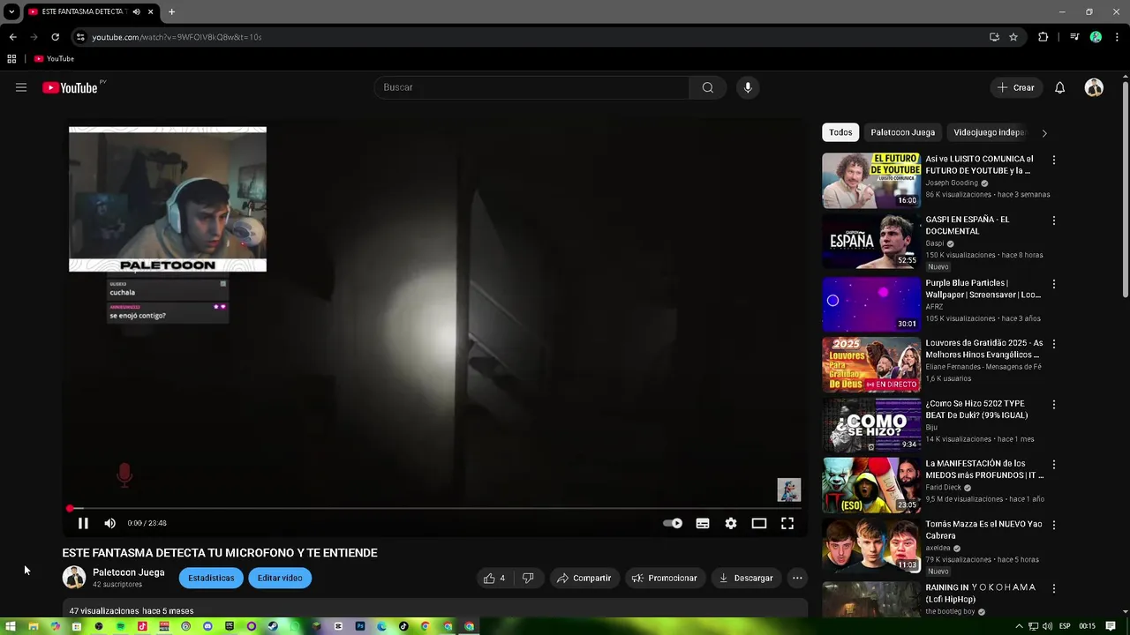Dislike the video
This screenshot has width=1130, height=635.
[528, 578]
